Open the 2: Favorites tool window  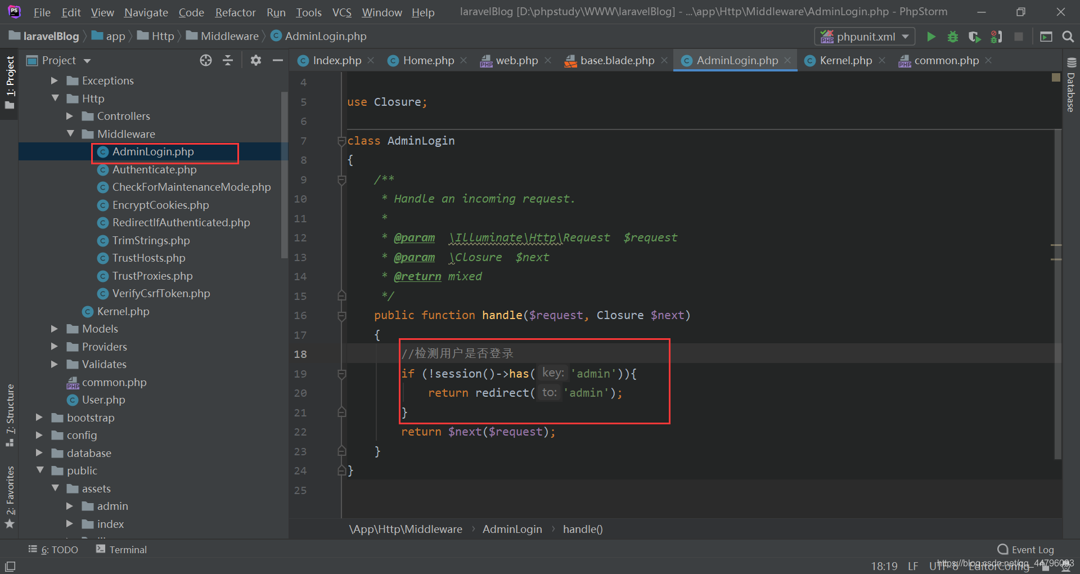click(10, 497)
